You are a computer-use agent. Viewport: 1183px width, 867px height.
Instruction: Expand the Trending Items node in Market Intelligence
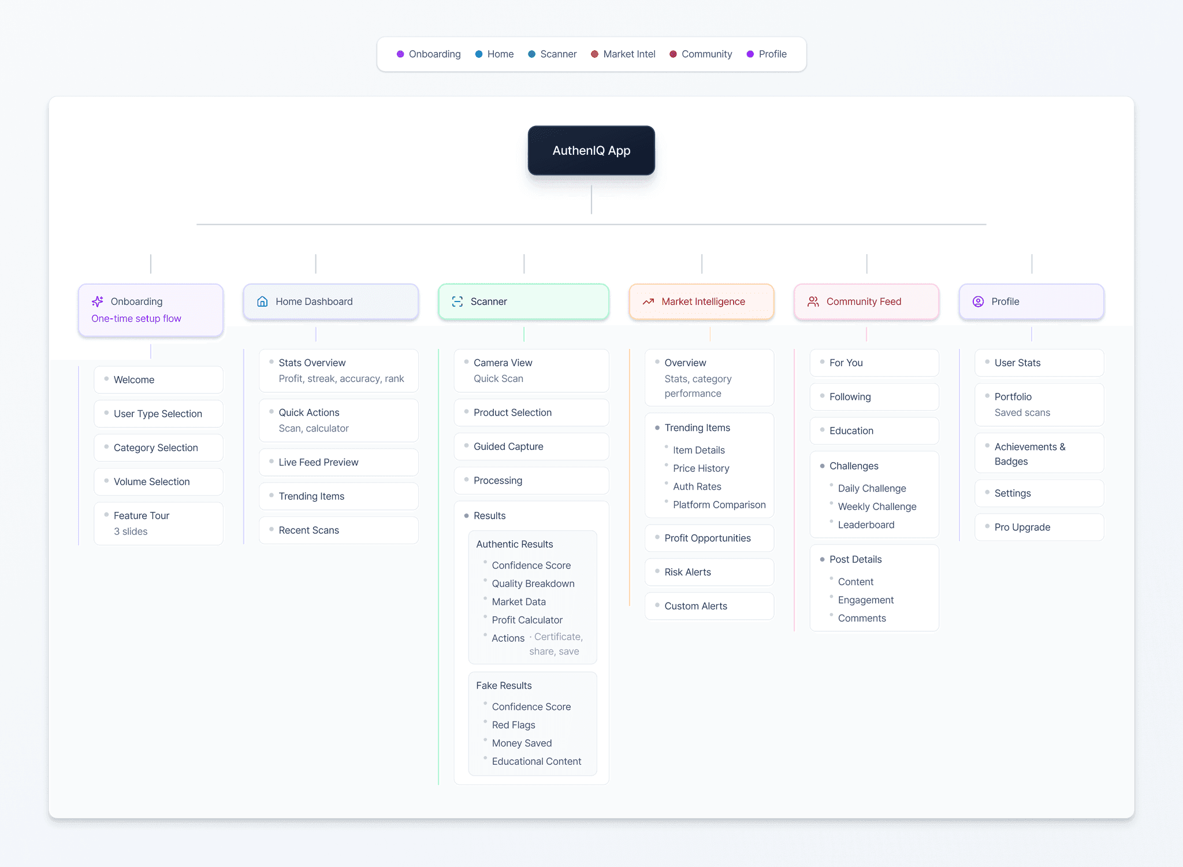tap(697, 428)
